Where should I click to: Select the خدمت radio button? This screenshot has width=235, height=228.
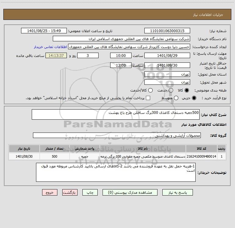[x=171, y=90]
